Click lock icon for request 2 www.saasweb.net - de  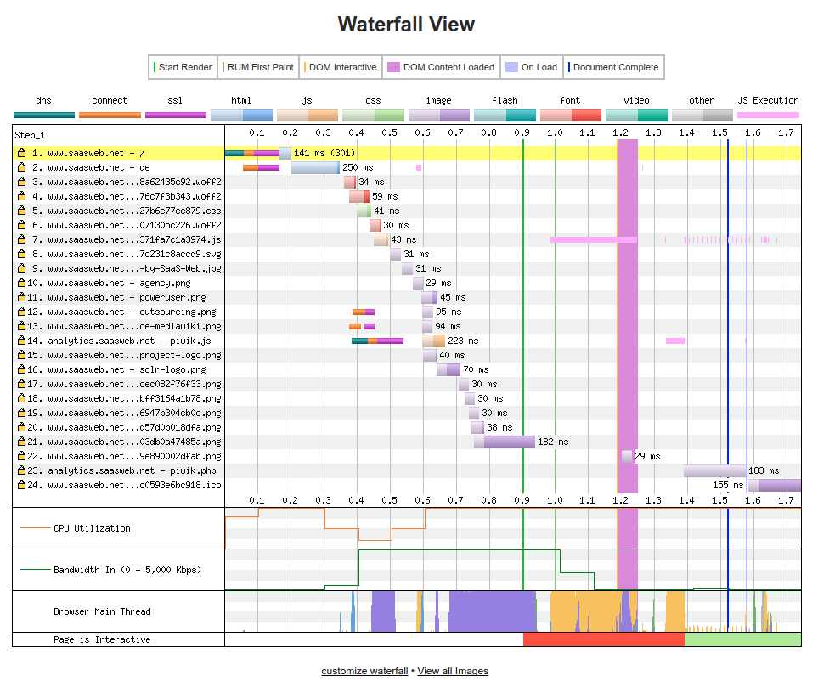click(x=21, y=167)
